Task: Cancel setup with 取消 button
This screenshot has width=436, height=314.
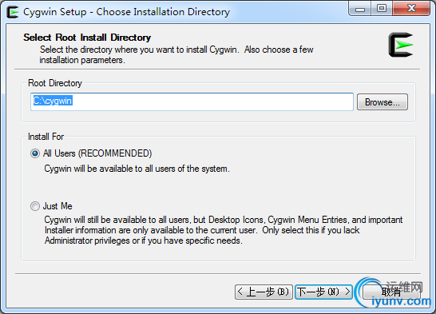Action: click(391, 292)
